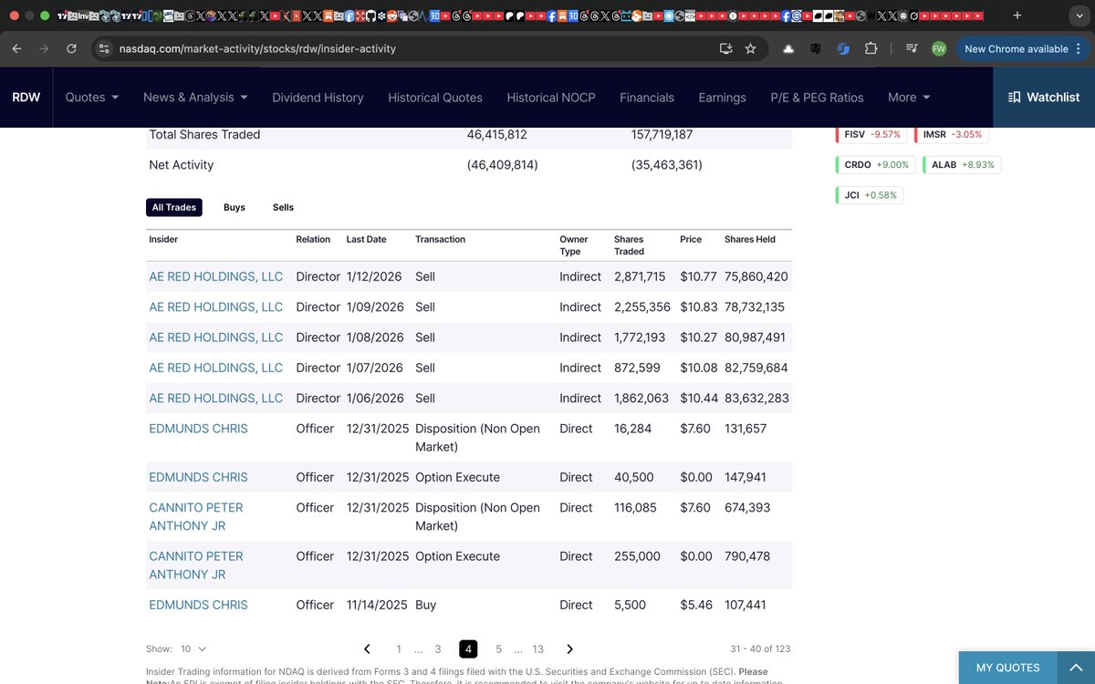1095x684 pixels.
Task: Go back to the previous page
Action: pyautogui.click(x=16, y=48)
